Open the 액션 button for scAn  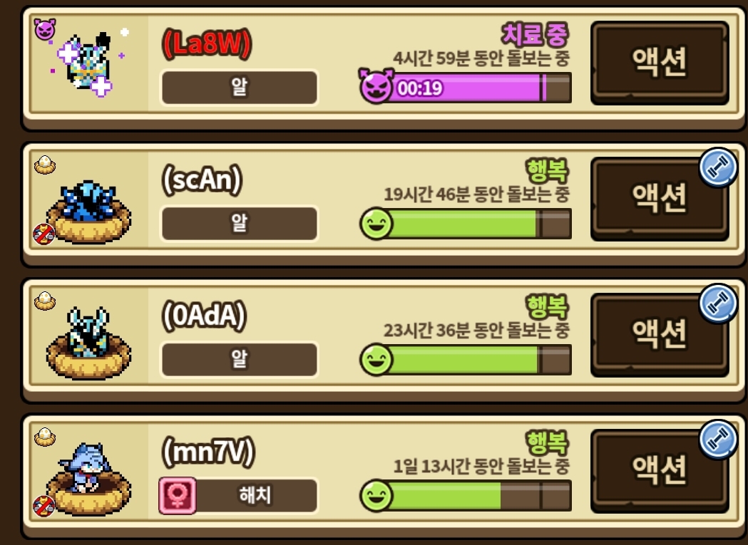point(660,198)
